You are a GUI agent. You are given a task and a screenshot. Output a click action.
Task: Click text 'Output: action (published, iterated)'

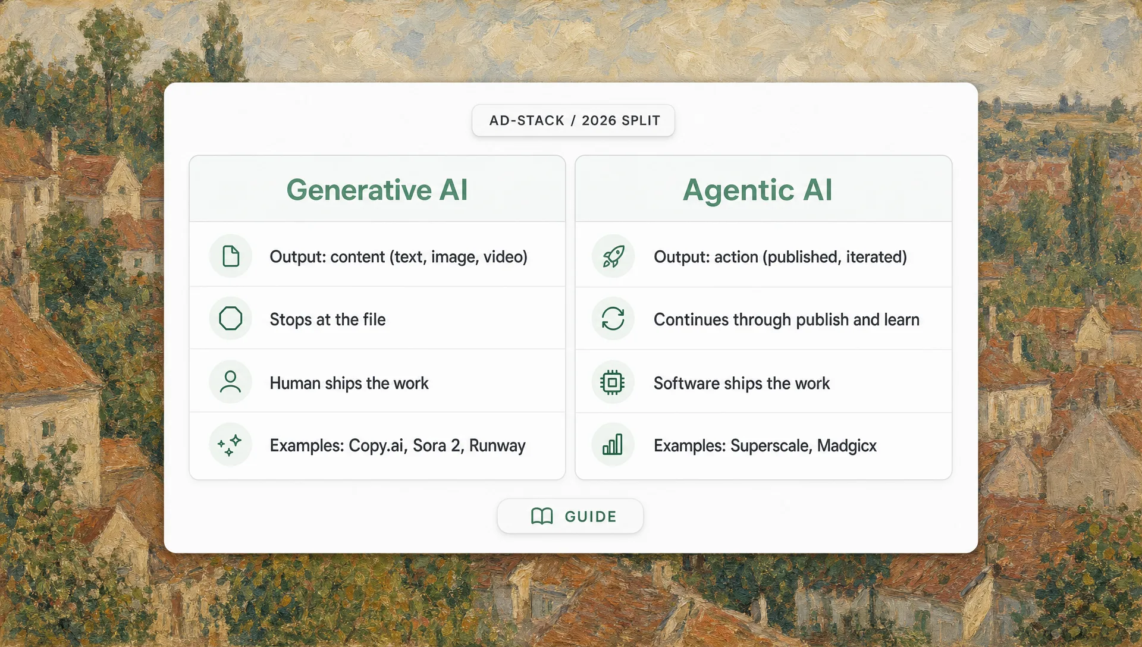click(780, 257)
